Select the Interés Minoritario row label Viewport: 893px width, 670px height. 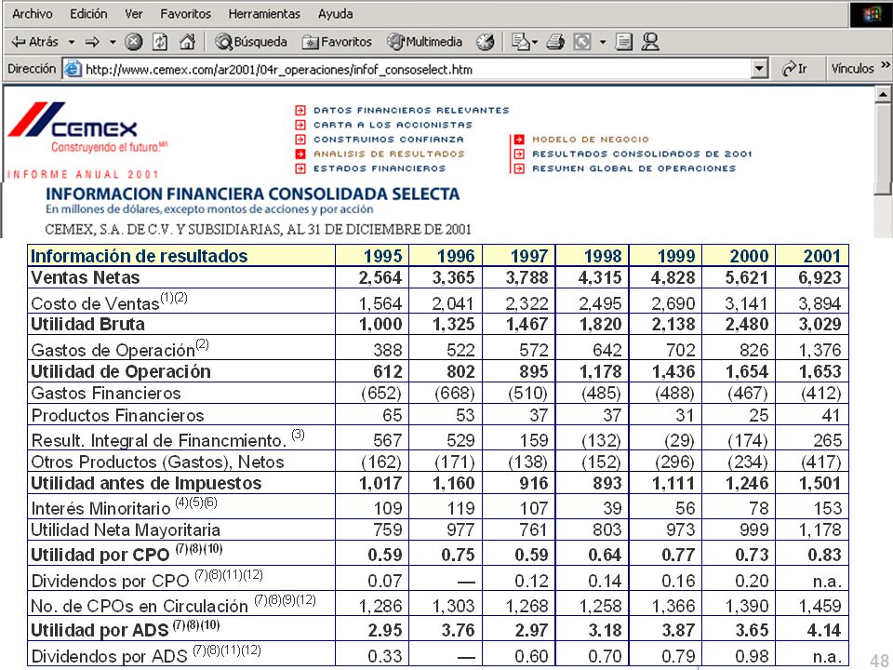[x=100, y=508]
